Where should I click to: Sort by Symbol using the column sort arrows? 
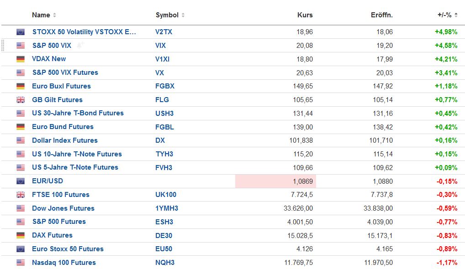point(183,15)
